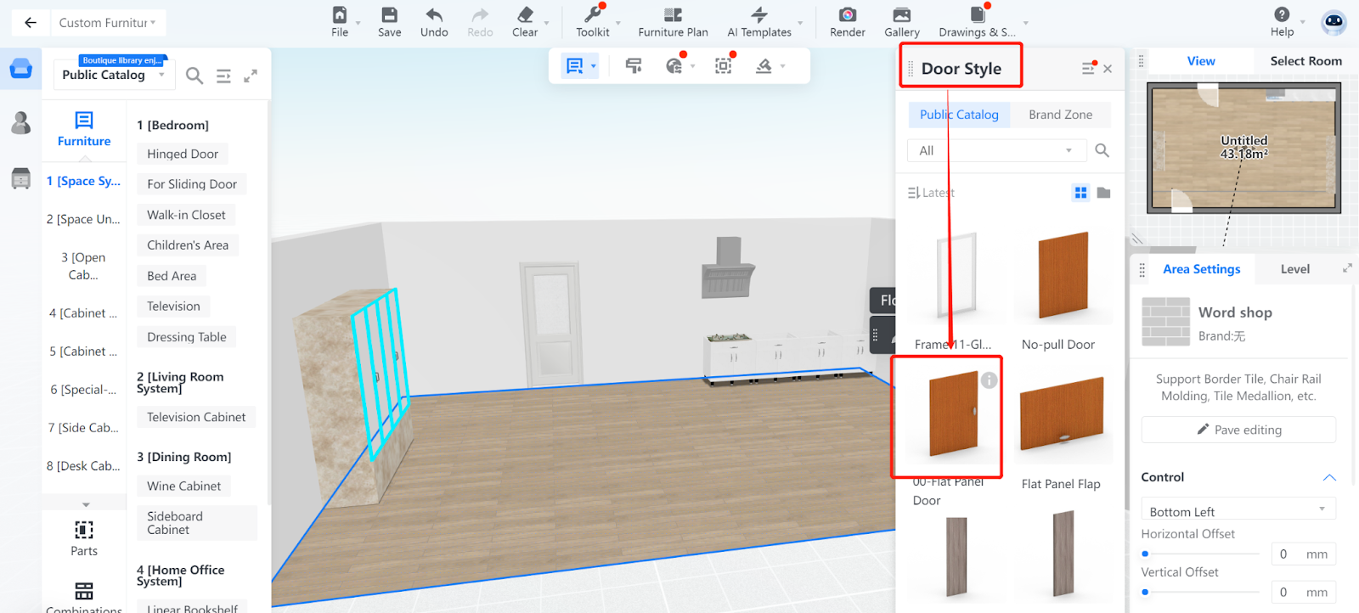Switch to folder view in Door Style
This screenshot has height=613, width=1359.
tap(1103, 193)
